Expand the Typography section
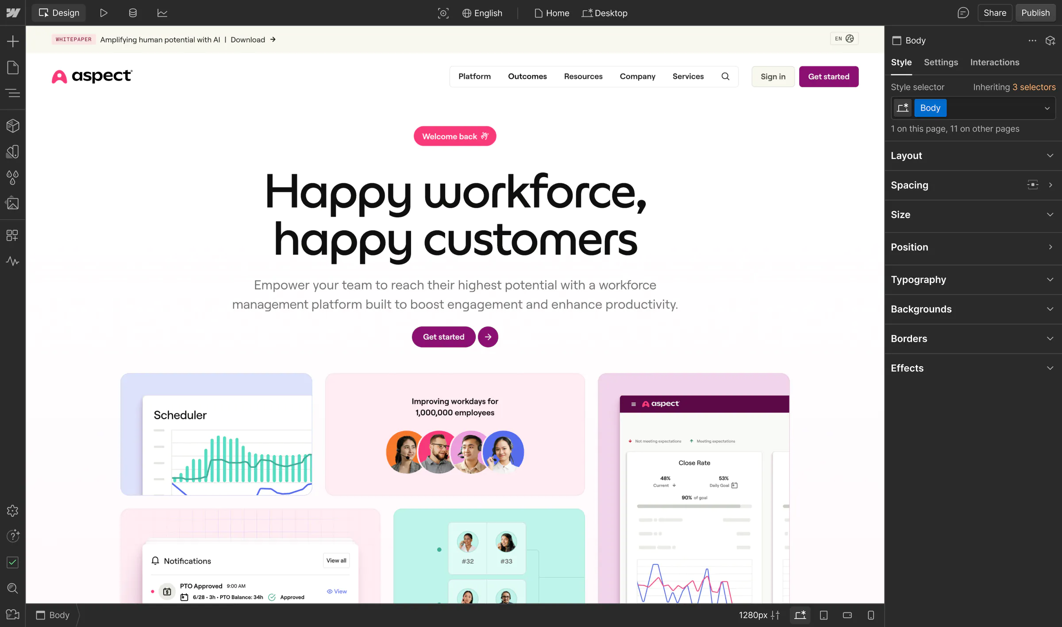 coord(973,280)
